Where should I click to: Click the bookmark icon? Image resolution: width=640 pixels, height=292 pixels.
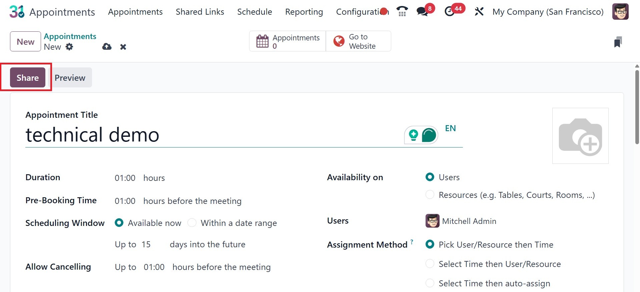[x=618, y=42]
